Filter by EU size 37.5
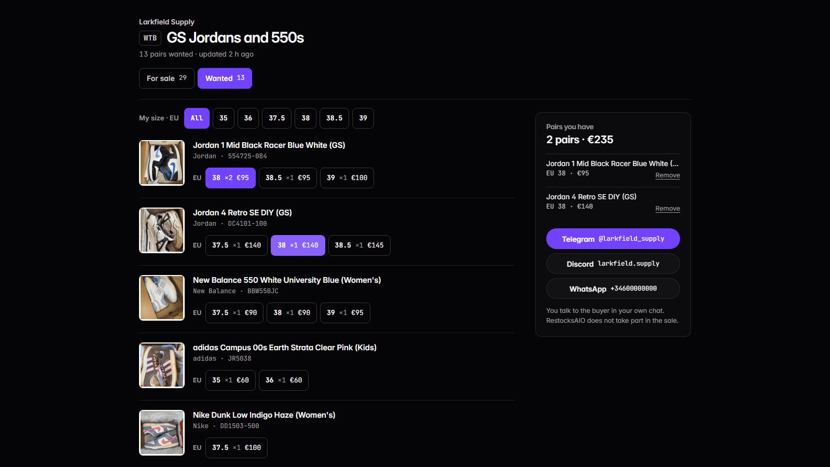The image size is (830, 467). [276, 118]
